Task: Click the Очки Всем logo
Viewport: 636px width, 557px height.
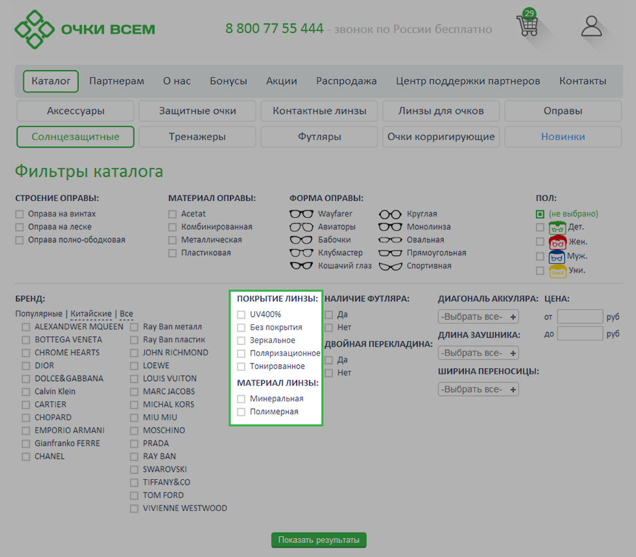Action: click(x=85, y=29)
